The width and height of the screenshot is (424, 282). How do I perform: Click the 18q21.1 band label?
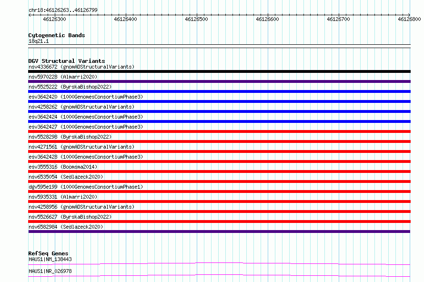point(39,41)
